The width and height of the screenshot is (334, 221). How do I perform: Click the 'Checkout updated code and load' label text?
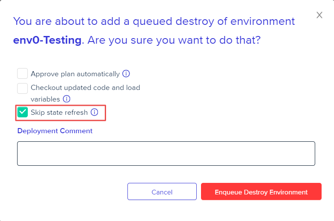[x=85, y=88]
